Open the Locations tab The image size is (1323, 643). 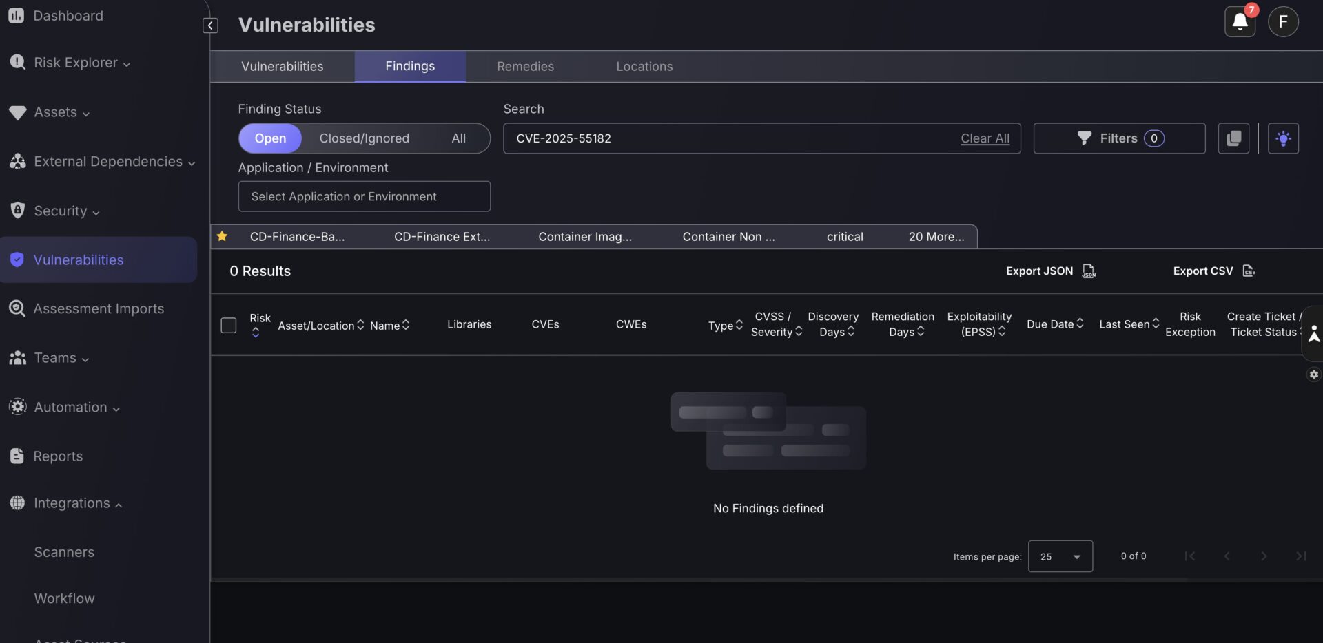pyautogui.click(x=644, y=66)
